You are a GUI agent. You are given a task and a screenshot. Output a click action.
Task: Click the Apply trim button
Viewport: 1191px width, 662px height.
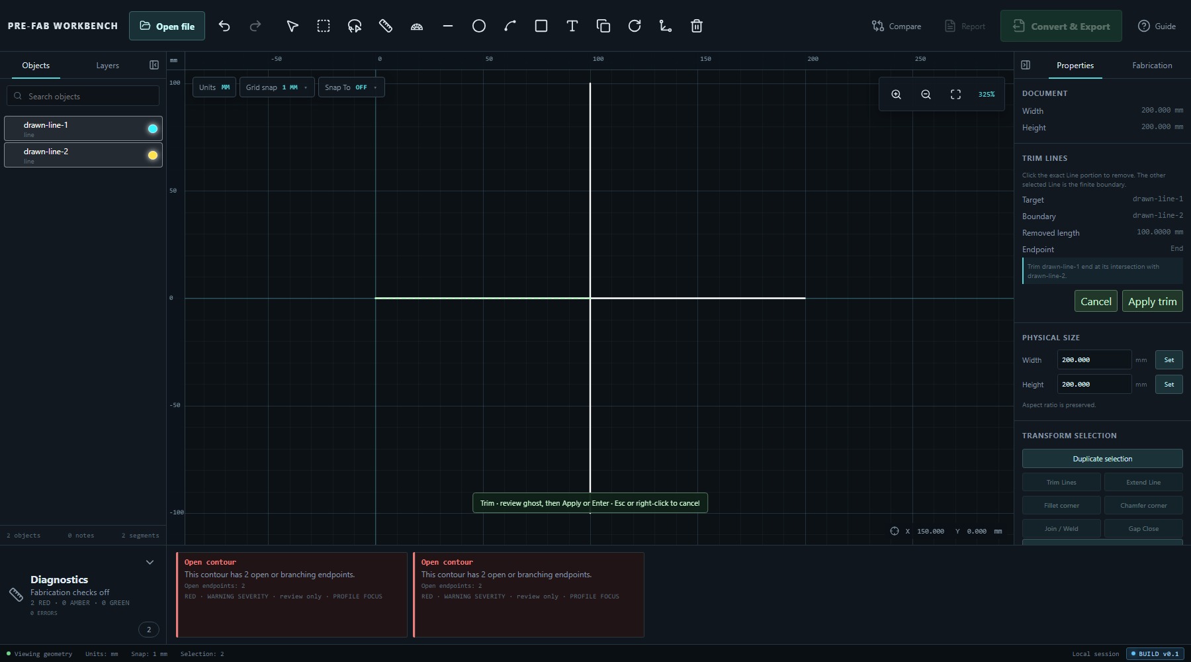tap(1152, 301)
